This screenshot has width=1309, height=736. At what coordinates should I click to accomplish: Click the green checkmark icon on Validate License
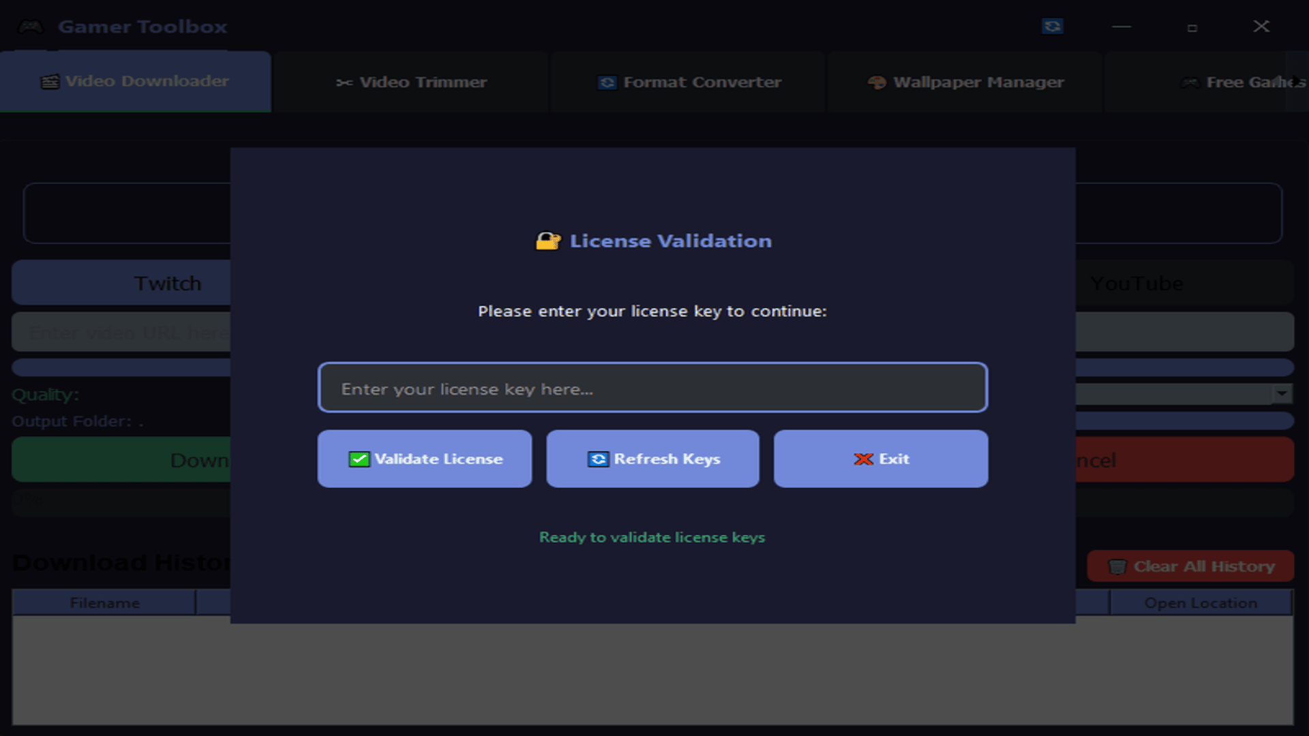coord(359,459)
